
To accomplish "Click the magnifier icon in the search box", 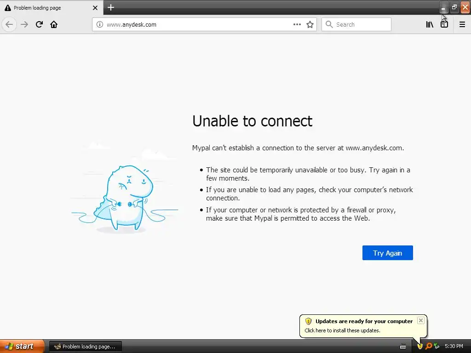I will (x=329, y=24).
